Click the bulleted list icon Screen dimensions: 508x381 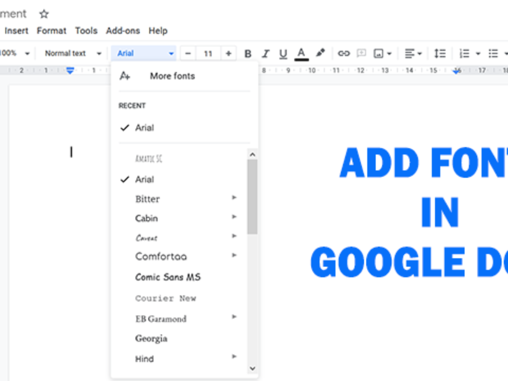pos(493,54)
